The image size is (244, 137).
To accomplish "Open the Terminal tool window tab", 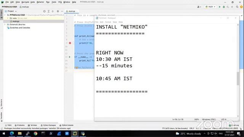I will 32,125.
